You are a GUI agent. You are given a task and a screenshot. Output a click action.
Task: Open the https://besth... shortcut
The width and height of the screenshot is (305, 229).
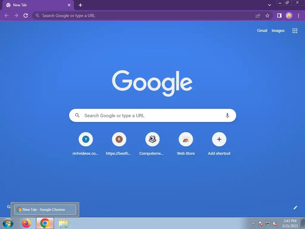tap(119, 144)
